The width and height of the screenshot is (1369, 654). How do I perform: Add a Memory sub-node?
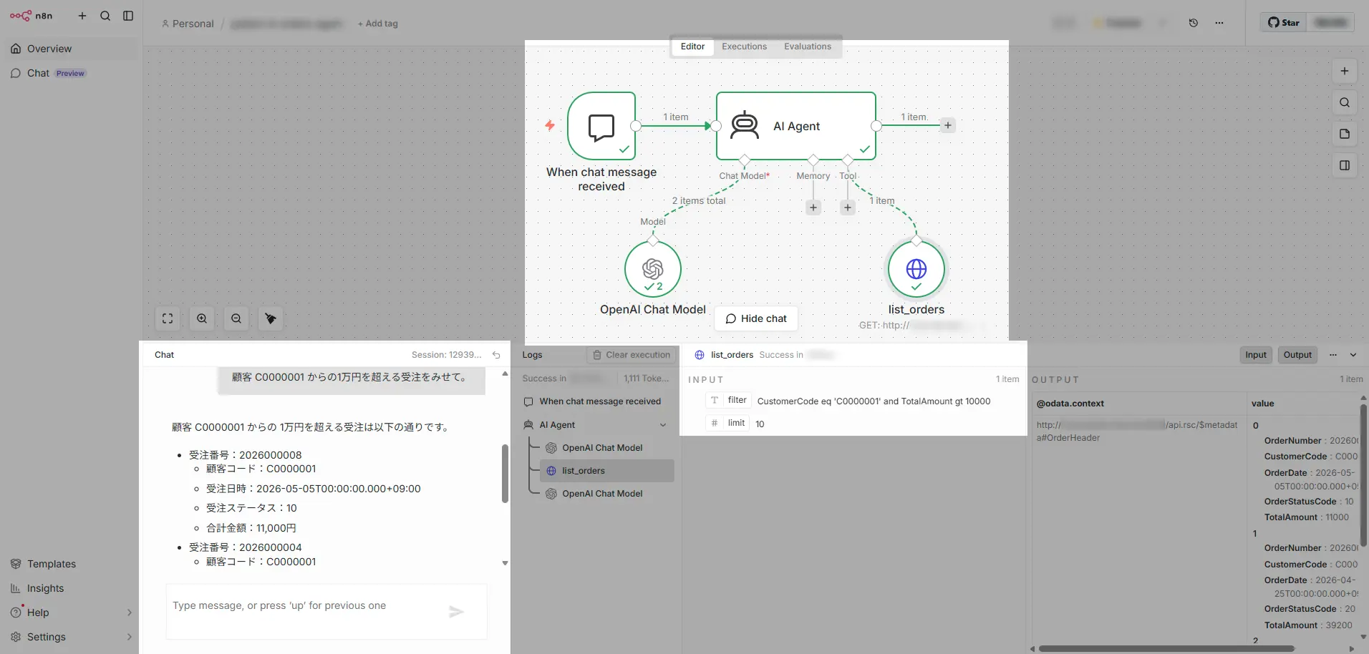click(x=813, y=208)
